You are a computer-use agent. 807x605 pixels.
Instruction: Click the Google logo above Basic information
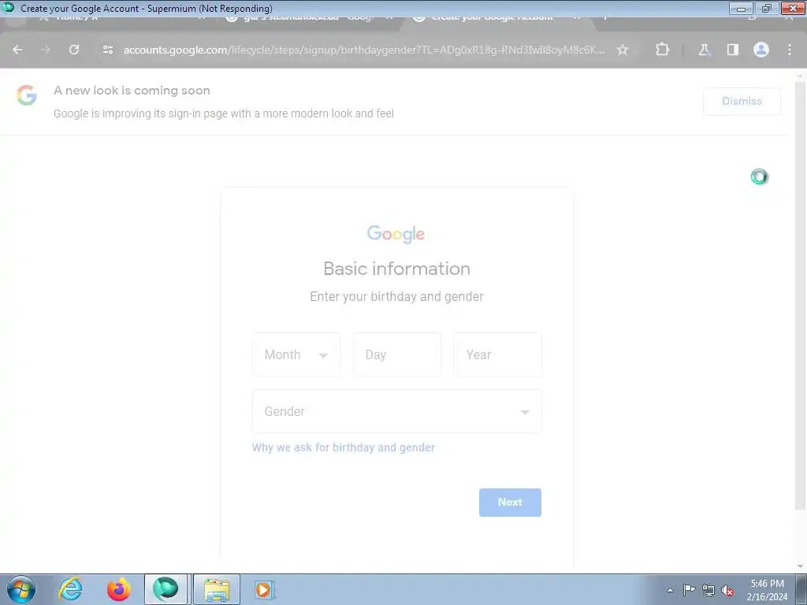click(x=396, y=234)
